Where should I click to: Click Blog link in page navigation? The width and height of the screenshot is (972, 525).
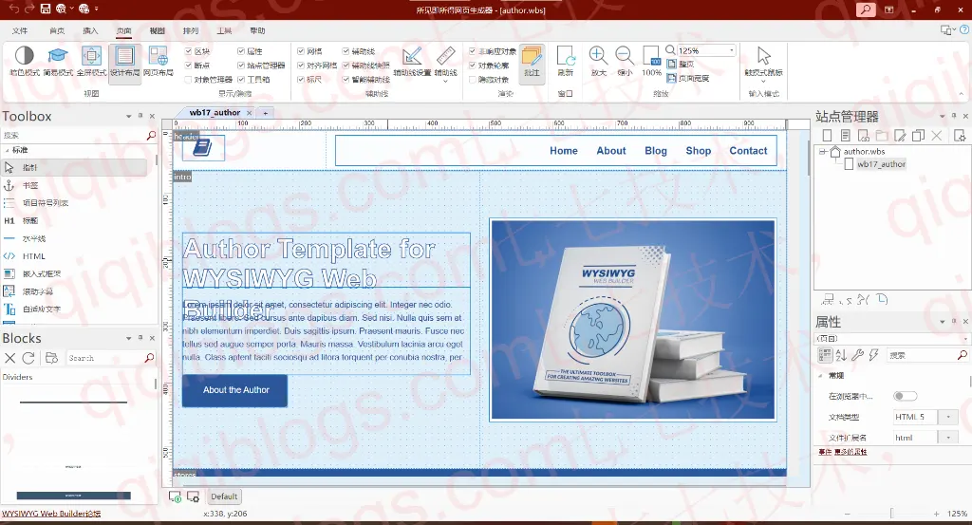pos(656,151)
